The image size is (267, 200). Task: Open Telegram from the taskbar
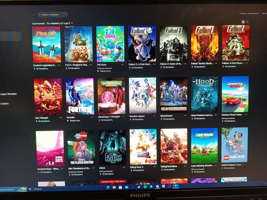[x=151, y=187]
